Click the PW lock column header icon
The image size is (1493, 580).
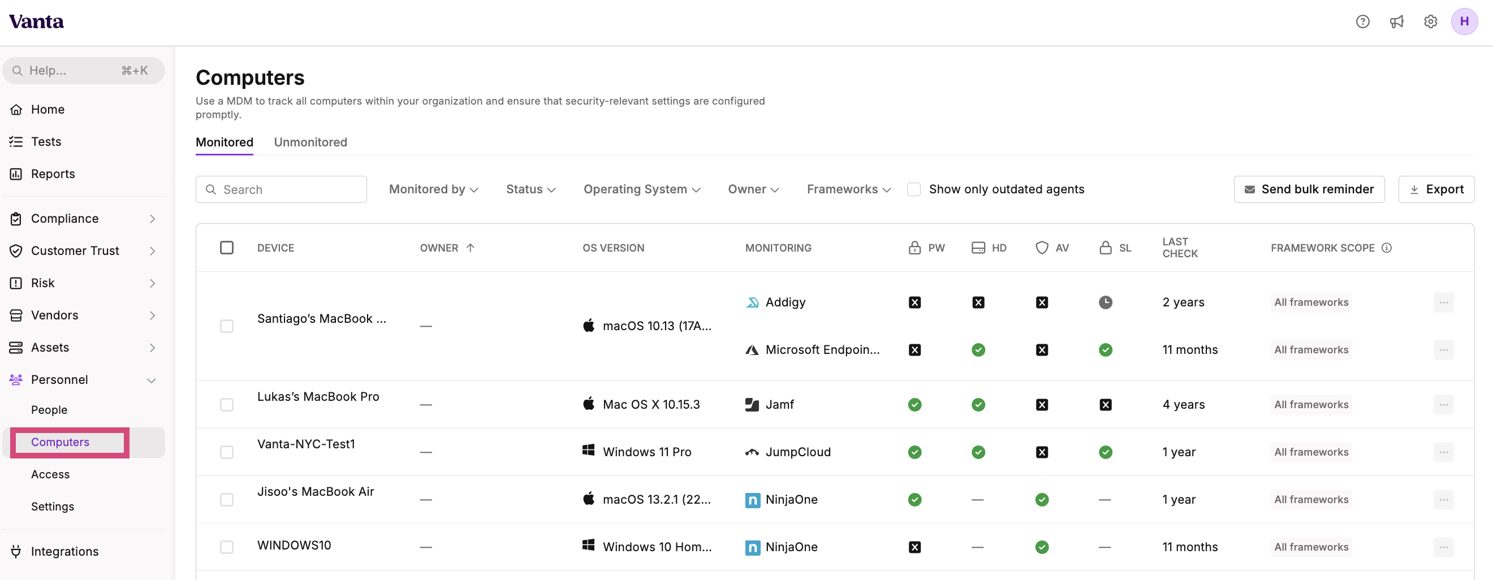(914, 248)
